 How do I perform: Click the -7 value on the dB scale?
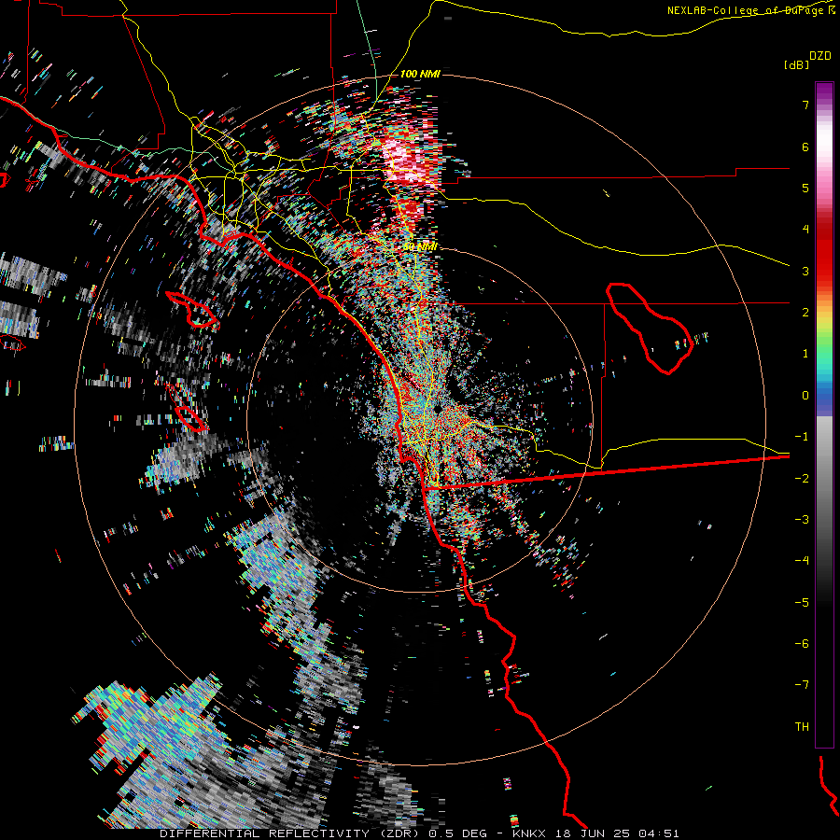click(802, 685)
